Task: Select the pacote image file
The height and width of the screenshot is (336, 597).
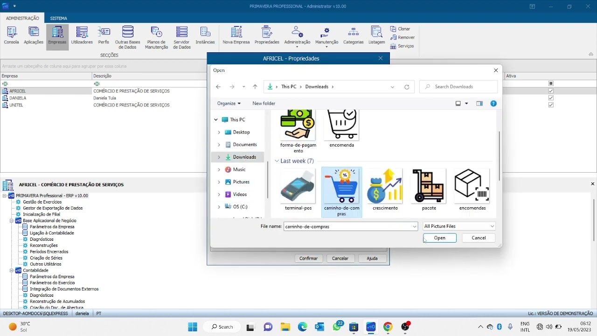Action: click(429, 190)
